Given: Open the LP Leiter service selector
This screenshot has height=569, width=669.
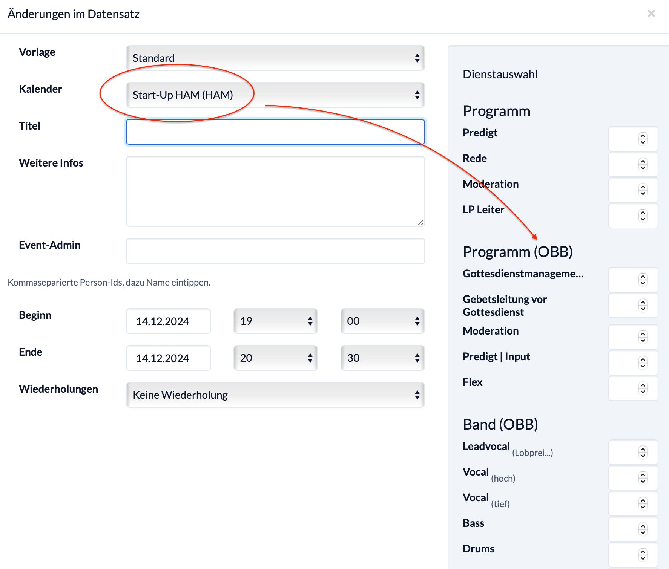Looking at the screenshot, I should 633,216.
